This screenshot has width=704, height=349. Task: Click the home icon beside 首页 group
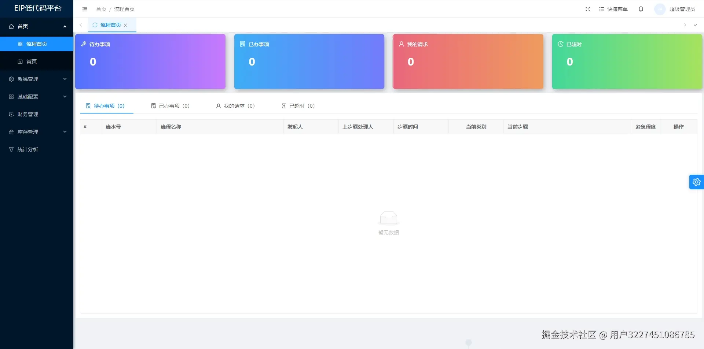pyautogui.click(x=11, y=26)
